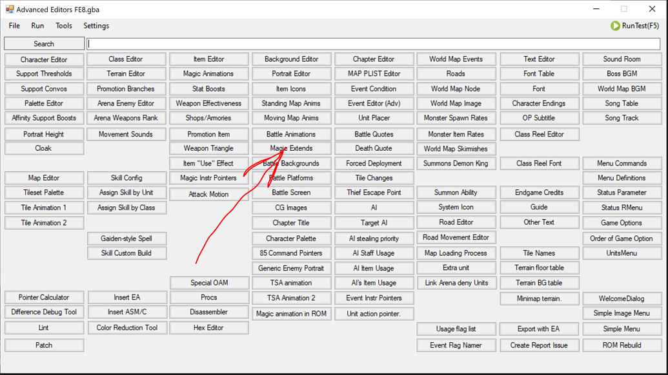
Task: Open the Character Editor
Action: (43, 59)
